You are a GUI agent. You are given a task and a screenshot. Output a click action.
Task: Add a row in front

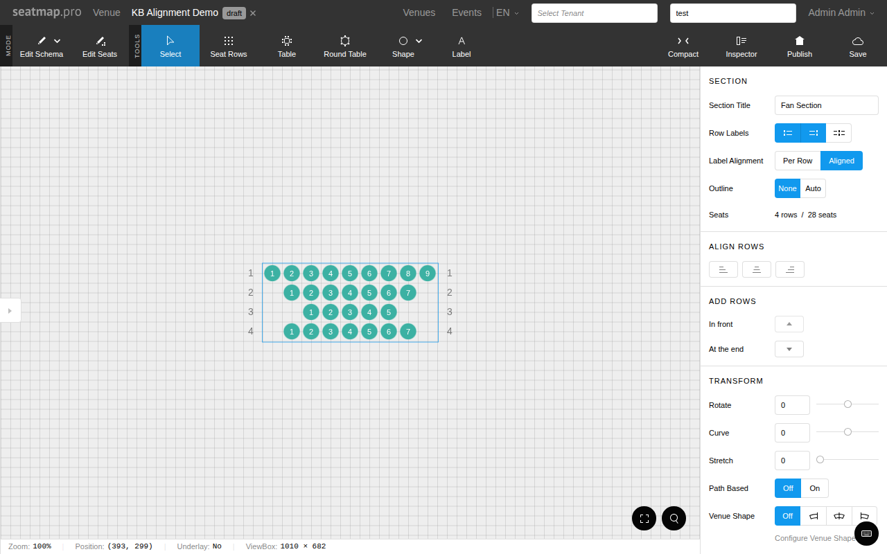coord(789,324)
